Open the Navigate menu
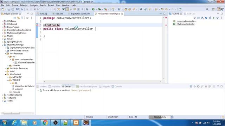 tap(34, 5)
